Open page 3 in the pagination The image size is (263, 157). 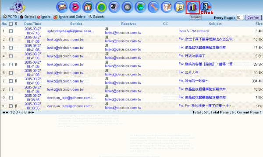click(17, 112)
